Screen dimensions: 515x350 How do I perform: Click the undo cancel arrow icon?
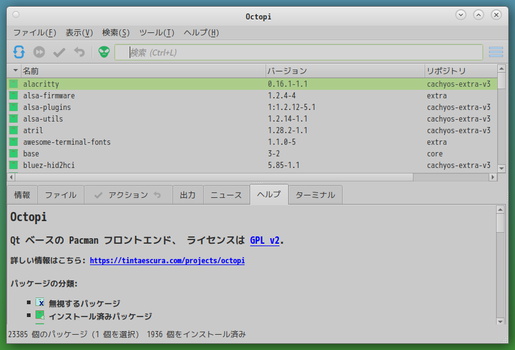coord(80,52)
